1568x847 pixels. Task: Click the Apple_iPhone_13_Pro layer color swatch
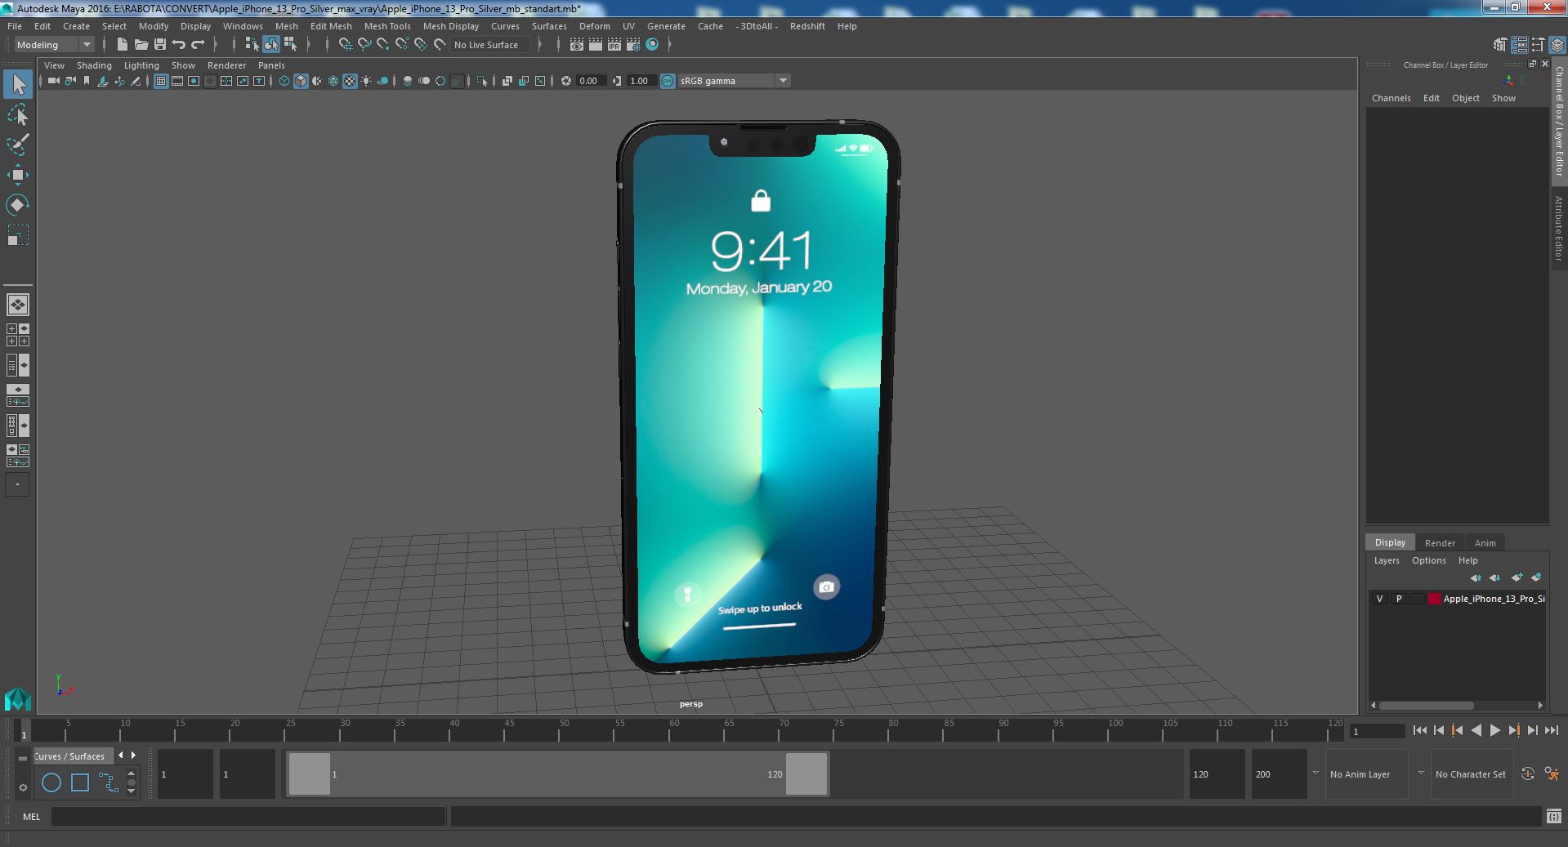[1434, 599]
